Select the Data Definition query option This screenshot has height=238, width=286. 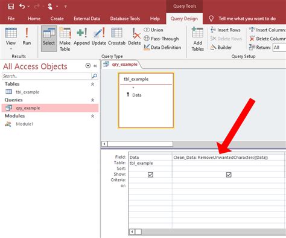pos(162,48)
